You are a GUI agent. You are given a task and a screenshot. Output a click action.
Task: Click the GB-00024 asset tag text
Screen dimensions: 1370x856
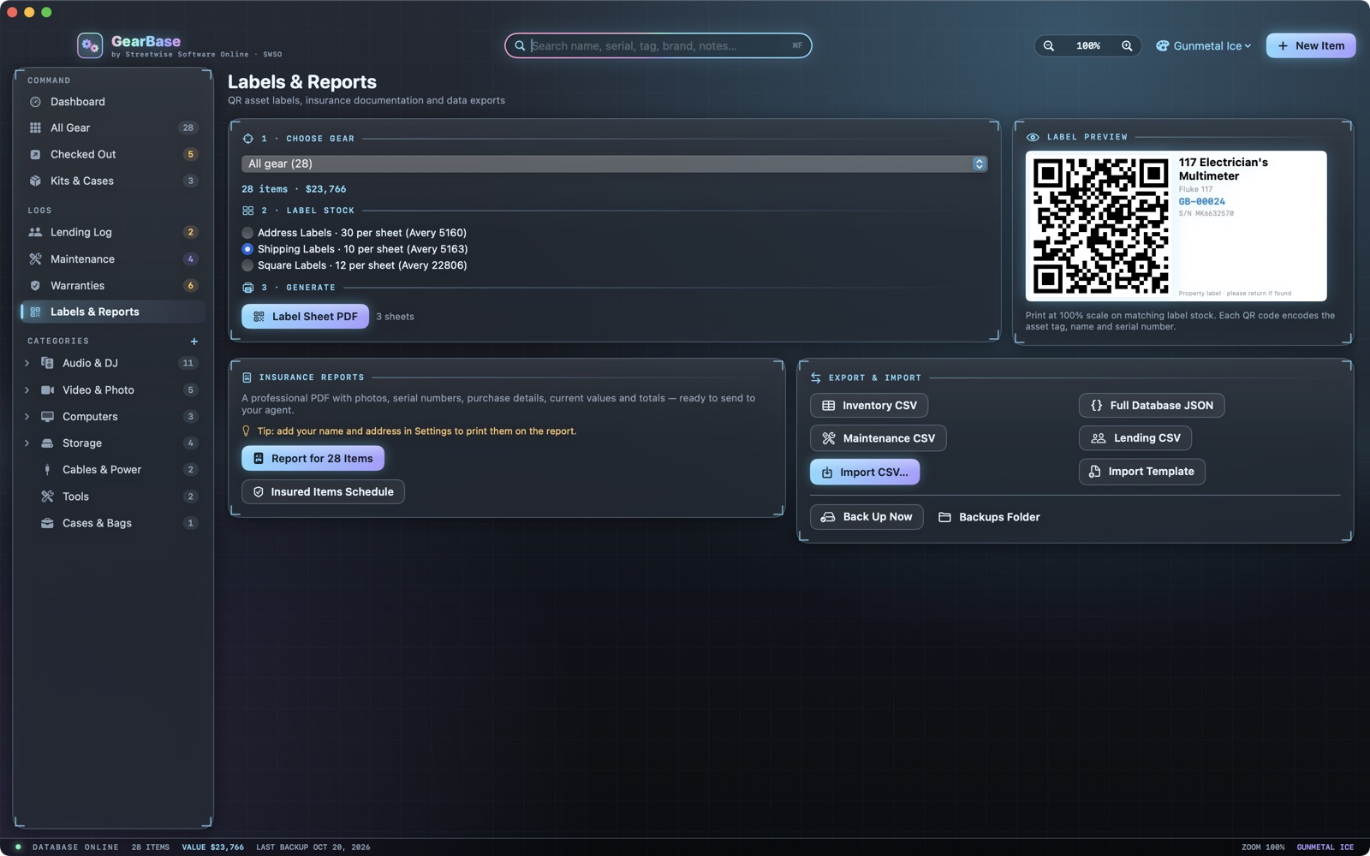click(x=1201, y=202)
